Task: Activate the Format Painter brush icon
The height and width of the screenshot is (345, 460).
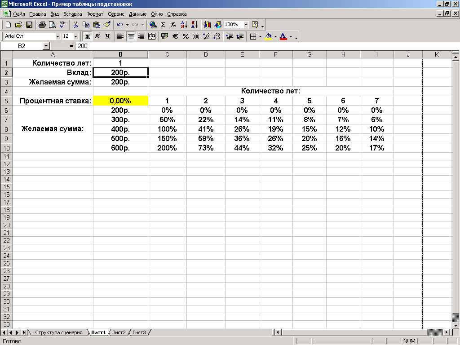Action: pos(107,25)
